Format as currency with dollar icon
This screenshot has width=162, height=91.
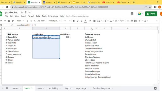click(27, 21)
